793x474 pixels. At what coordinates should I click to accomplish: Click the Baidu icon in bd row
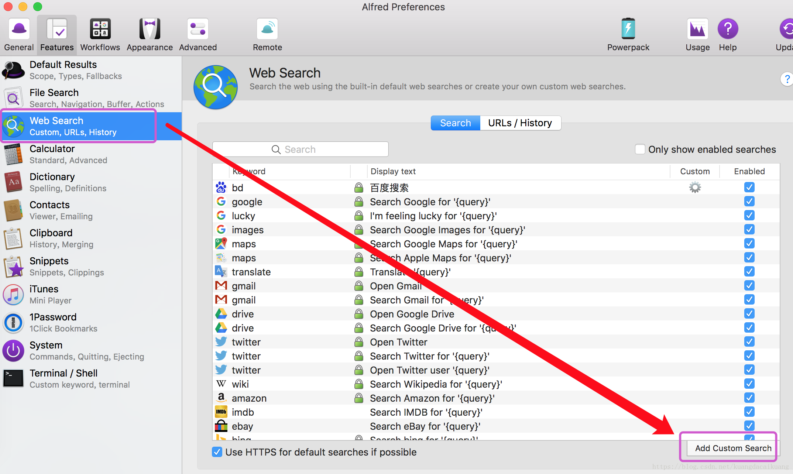(221, 188)
